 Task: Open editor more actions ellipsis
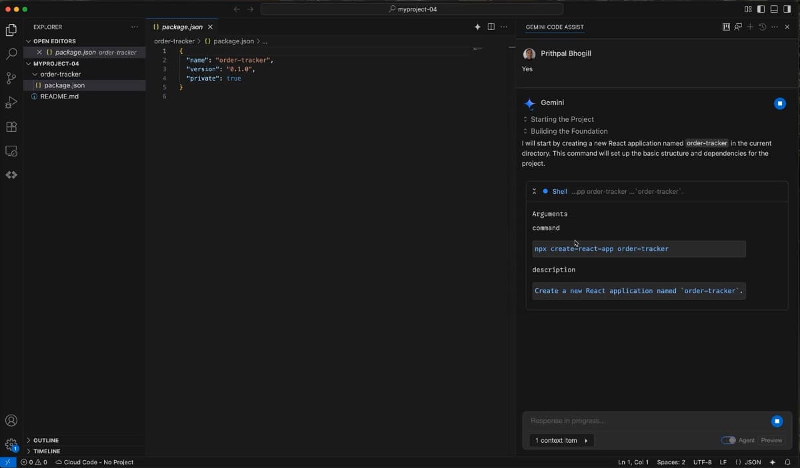504,27
